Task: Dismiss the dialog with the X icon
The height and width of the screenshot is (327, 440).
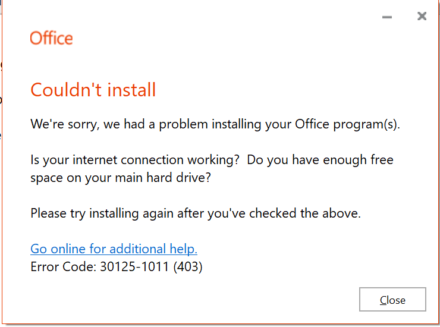Action: 422,16
